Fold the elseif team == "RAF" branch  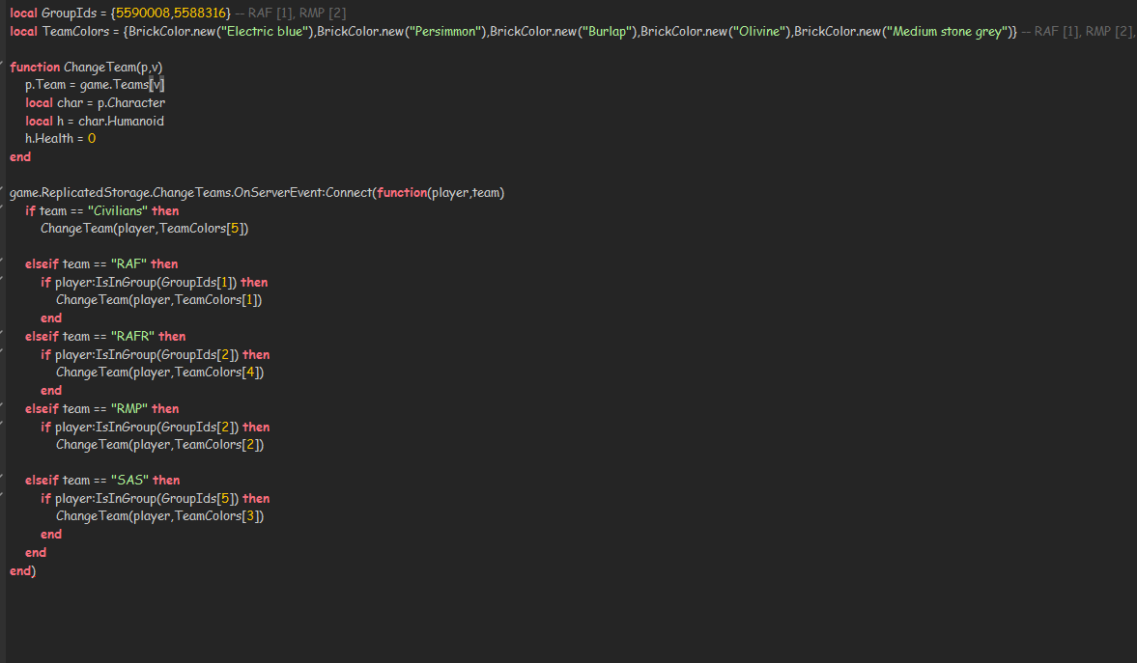[x=5, y=259]
